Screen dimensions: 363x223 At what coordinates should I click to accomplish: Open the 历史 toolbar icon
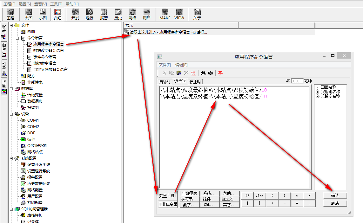[118, 14]
